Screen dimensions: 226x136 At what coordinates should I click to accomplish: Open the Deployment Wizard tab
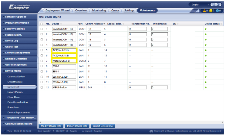pyautogui.click(x=57, y=11)
